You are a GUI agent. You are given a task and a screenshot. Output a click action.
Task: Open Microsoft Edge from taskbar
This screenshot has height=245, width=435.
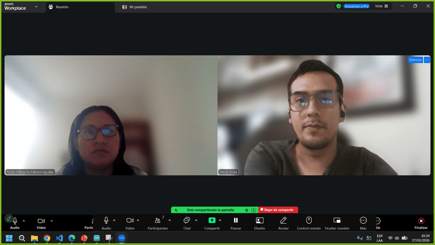click(71, 238)
